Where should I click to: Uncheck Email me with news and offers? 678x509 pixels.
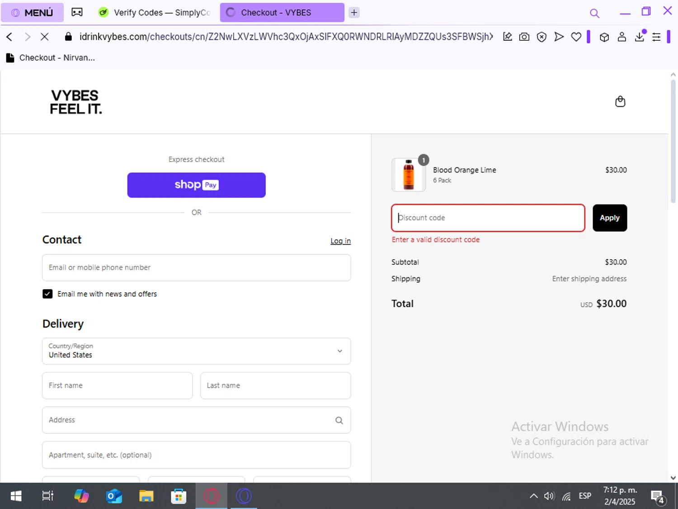[47, 294]
